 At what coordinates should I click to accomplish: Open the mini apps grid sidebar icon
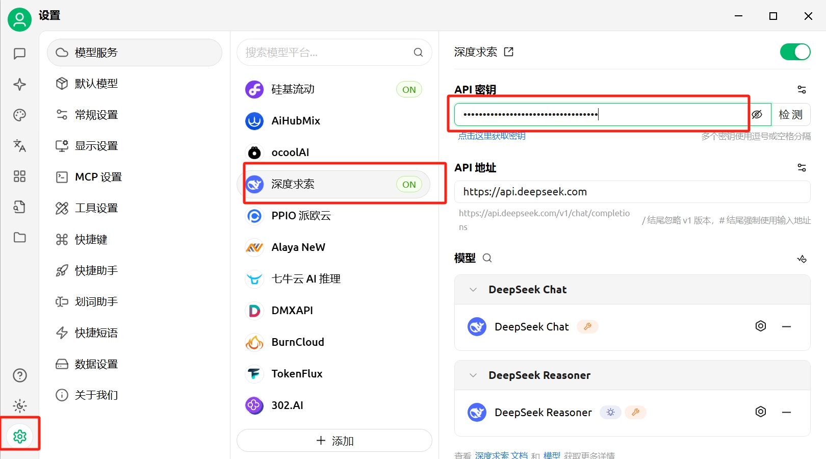click(x=19, y=176)
